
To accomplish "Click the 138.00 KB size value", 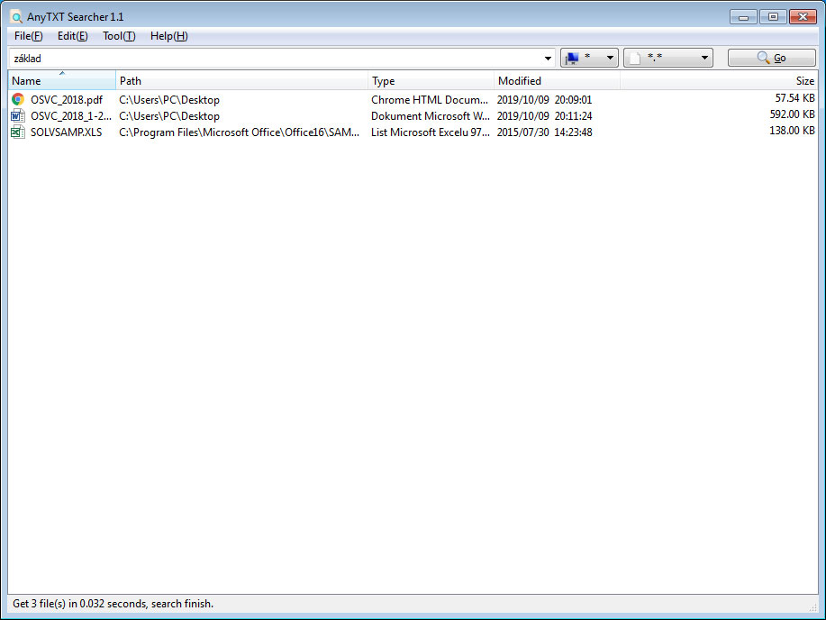I will click(793, 131).
